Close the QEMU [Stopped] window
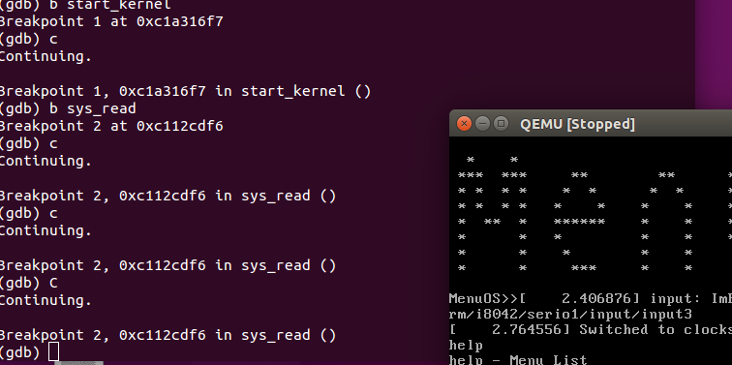Image resolution: width=732 pixels, height=365 pixels. pyautogui.click(x=464, y=124)
